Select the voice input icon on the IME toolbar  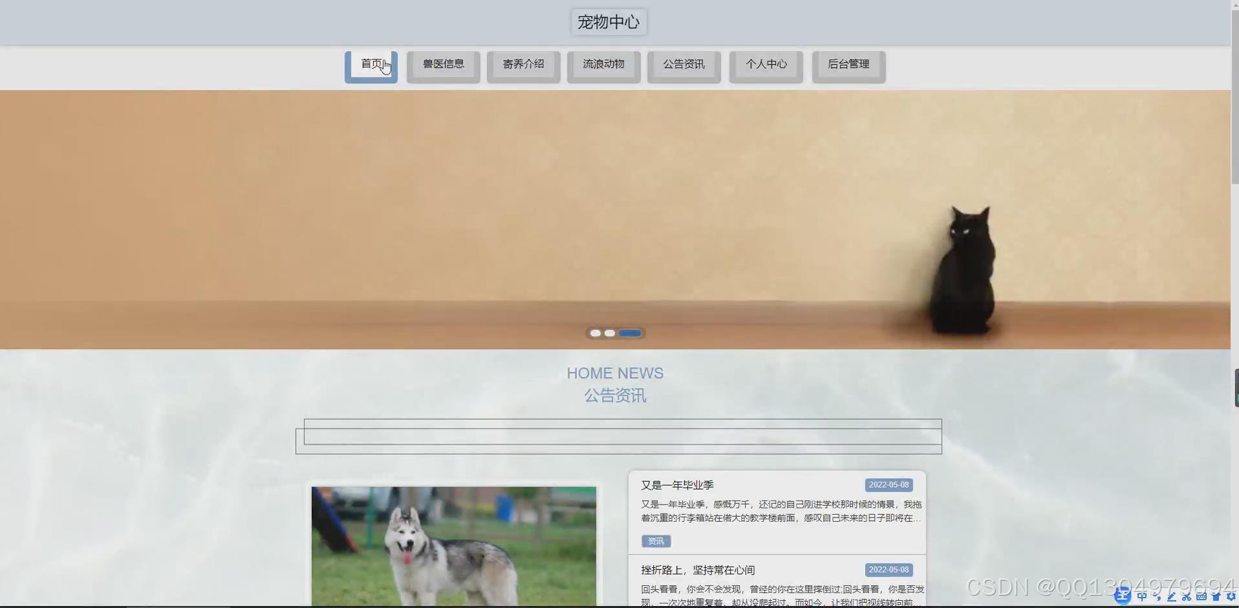coord(1157,596)
